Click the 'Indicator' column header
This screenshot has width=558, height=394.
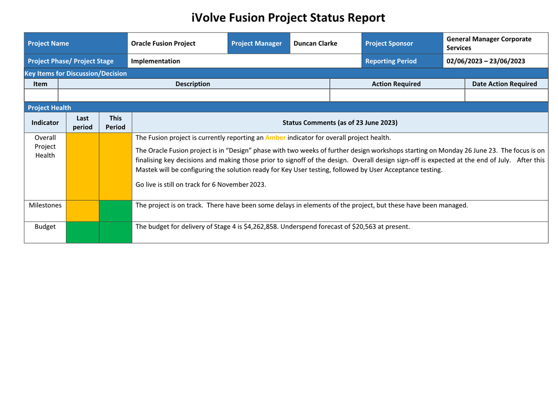pyautogui.click(x=45, y=123)
